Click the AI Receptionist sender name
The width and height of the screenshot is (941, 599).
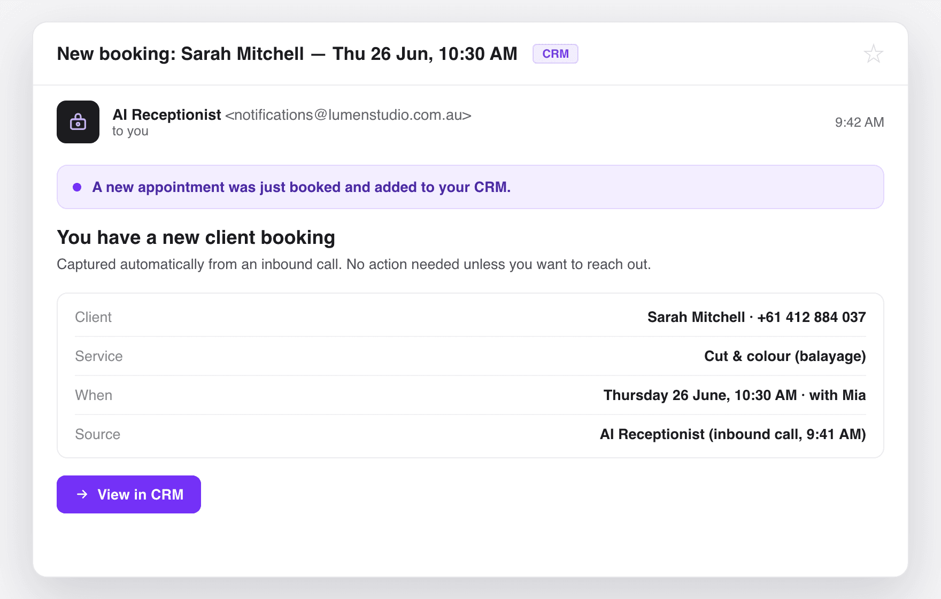point(167,115)
